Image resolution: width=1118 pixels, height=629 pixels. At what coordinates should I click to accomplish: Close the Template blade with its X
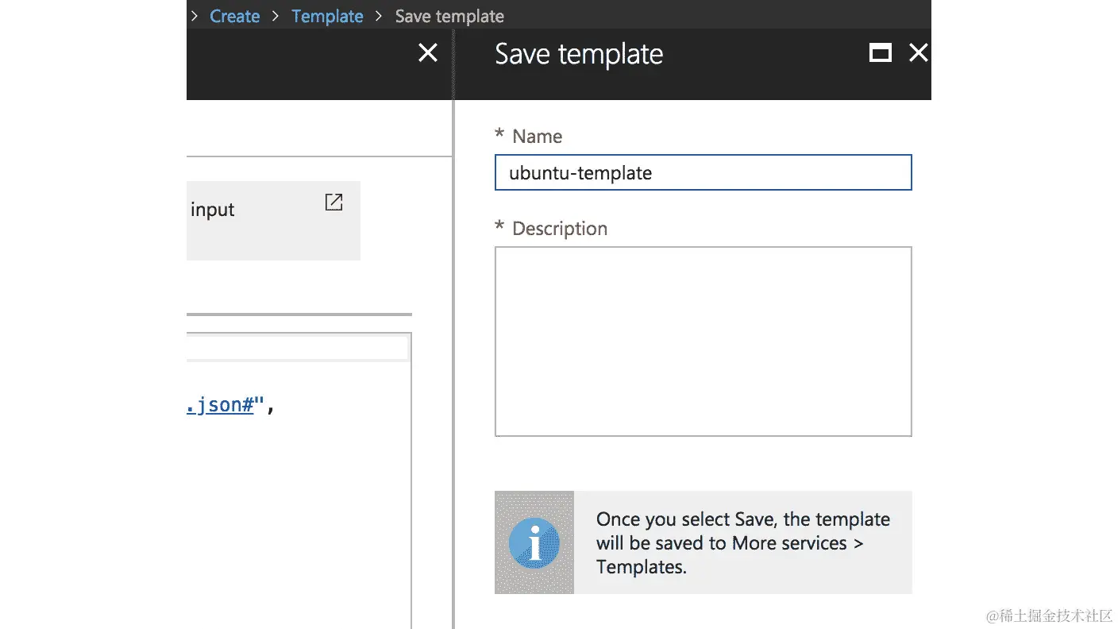coord(428,52)
